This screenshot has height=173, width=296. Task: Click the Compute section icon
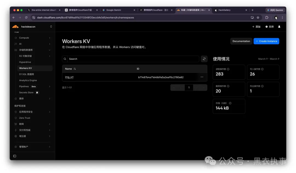coord(16,38)
